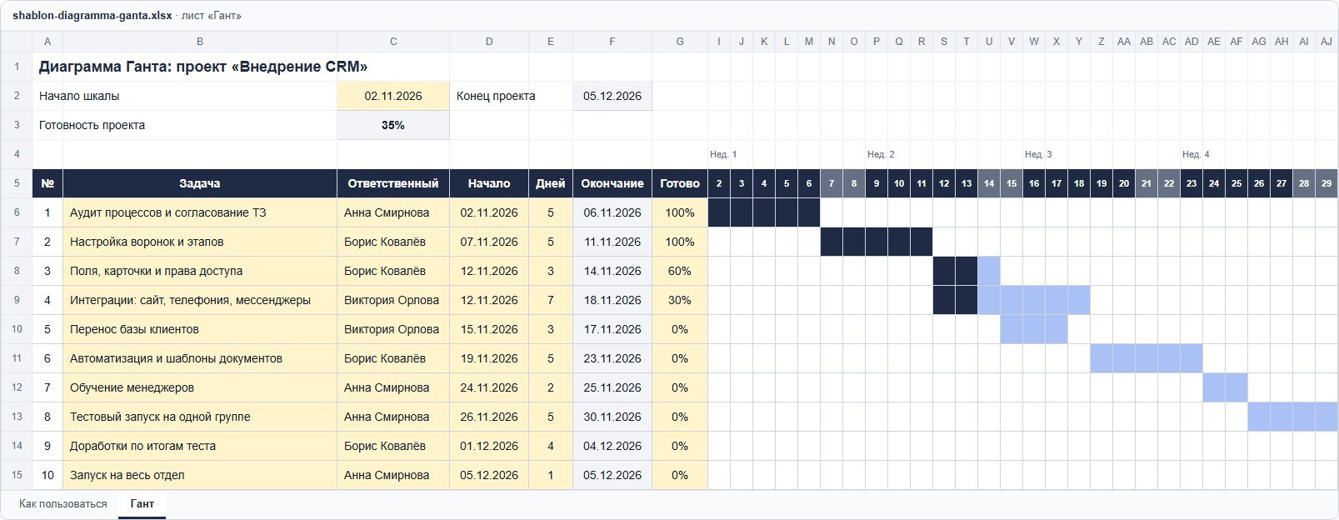Screen dimensions: 1339x520
Task: Click «Виктория Орлова» in the «Перенос базы клиентов» row
Action: [x=393, y=329]
